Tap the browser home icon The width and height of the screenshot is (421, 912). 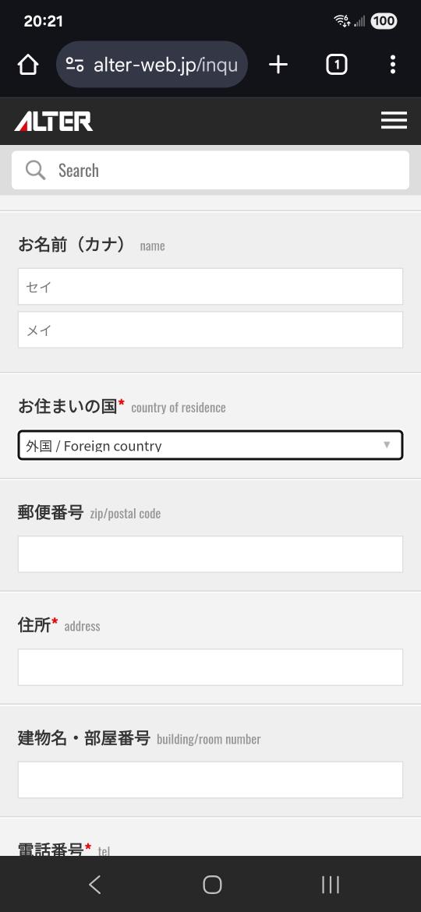click(28, 65)
